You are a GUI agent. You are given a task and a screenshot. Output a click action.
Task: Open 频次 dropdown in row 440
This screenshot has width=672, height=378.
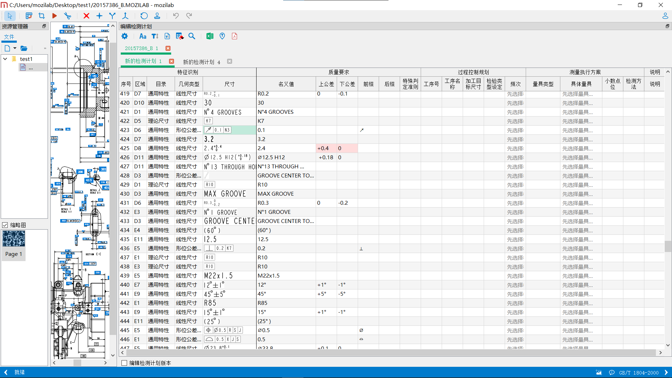515,285
